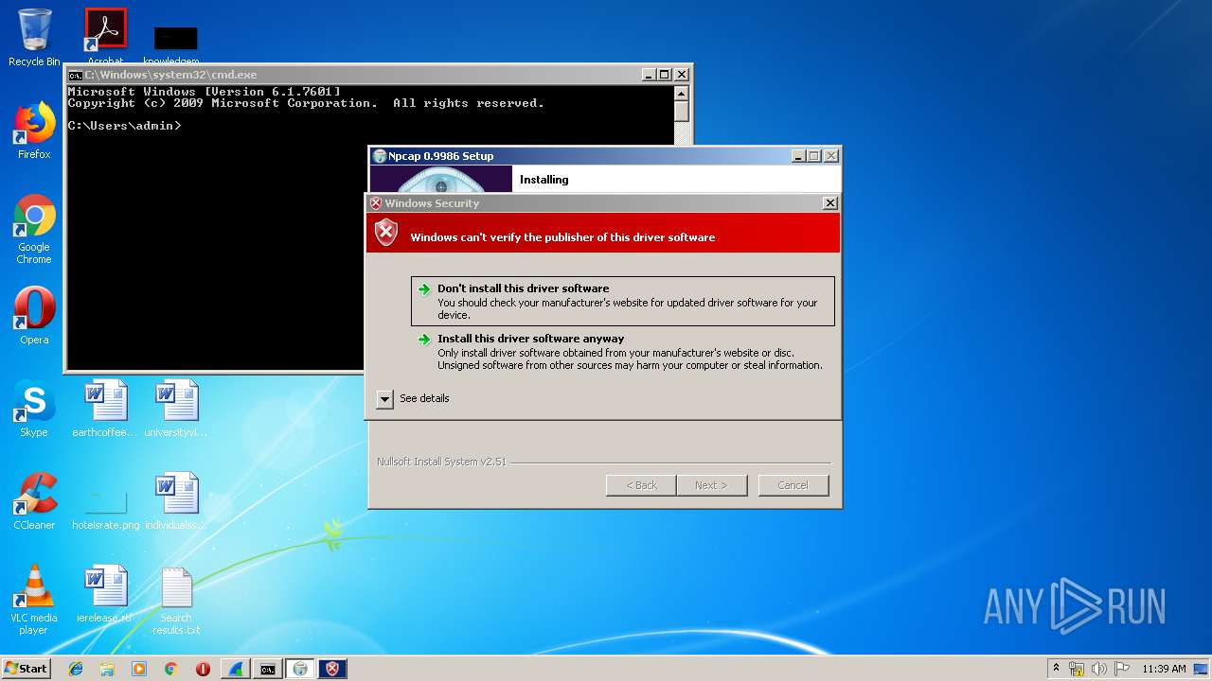Choose Install this driver software anyway

[623, 351]
